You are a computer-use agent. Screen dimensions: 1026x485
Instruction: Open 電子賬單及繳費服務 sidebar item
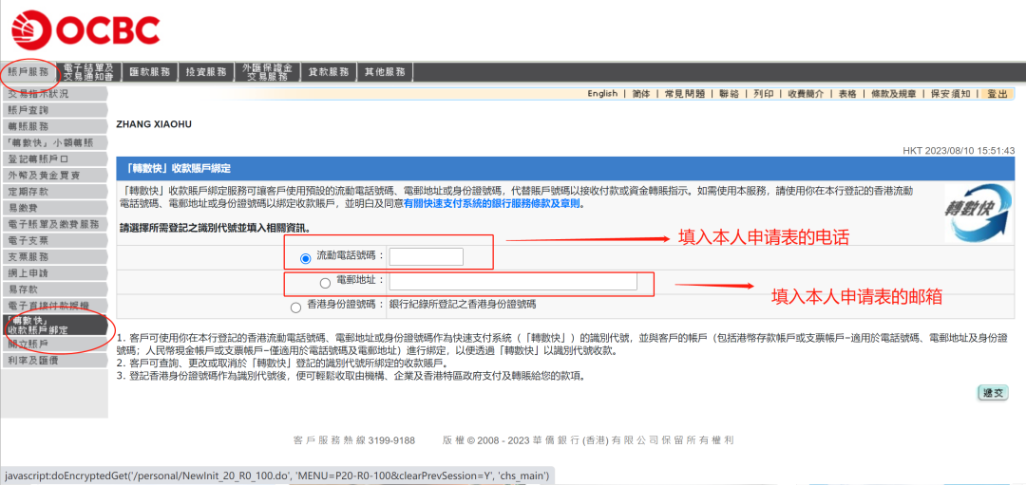[54, 224]
